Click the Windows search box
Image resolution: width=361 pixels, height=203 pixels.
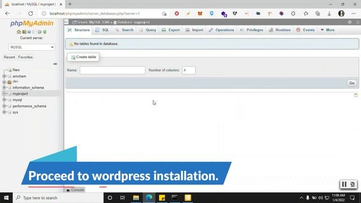point(58,198)
